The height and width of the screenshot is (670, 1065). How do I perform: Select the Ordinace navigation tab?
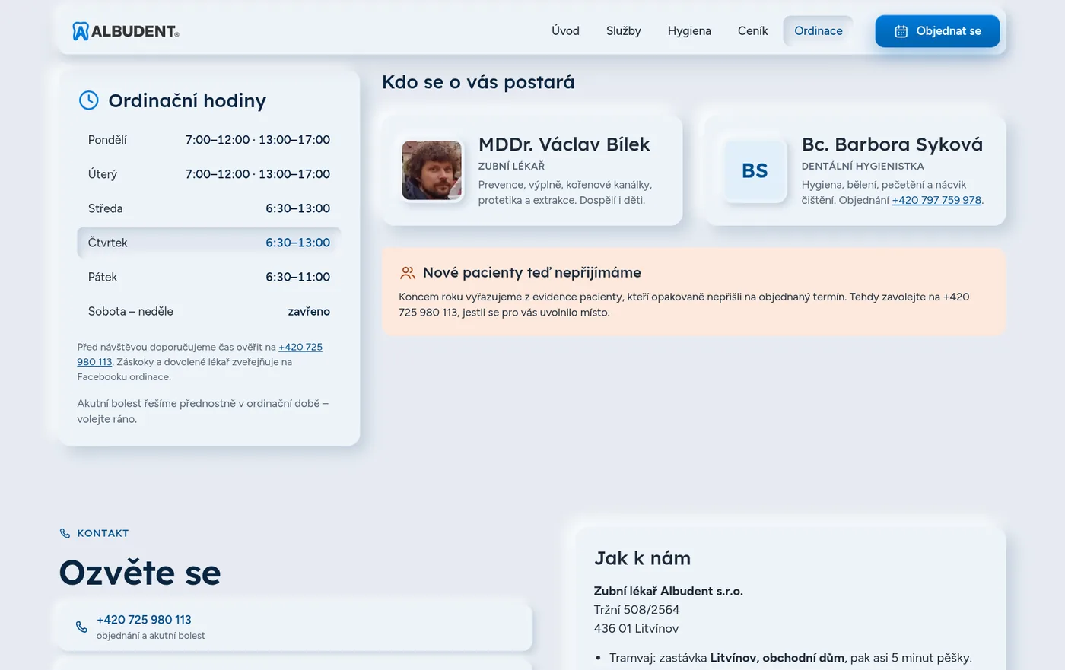tap(819, 31)
